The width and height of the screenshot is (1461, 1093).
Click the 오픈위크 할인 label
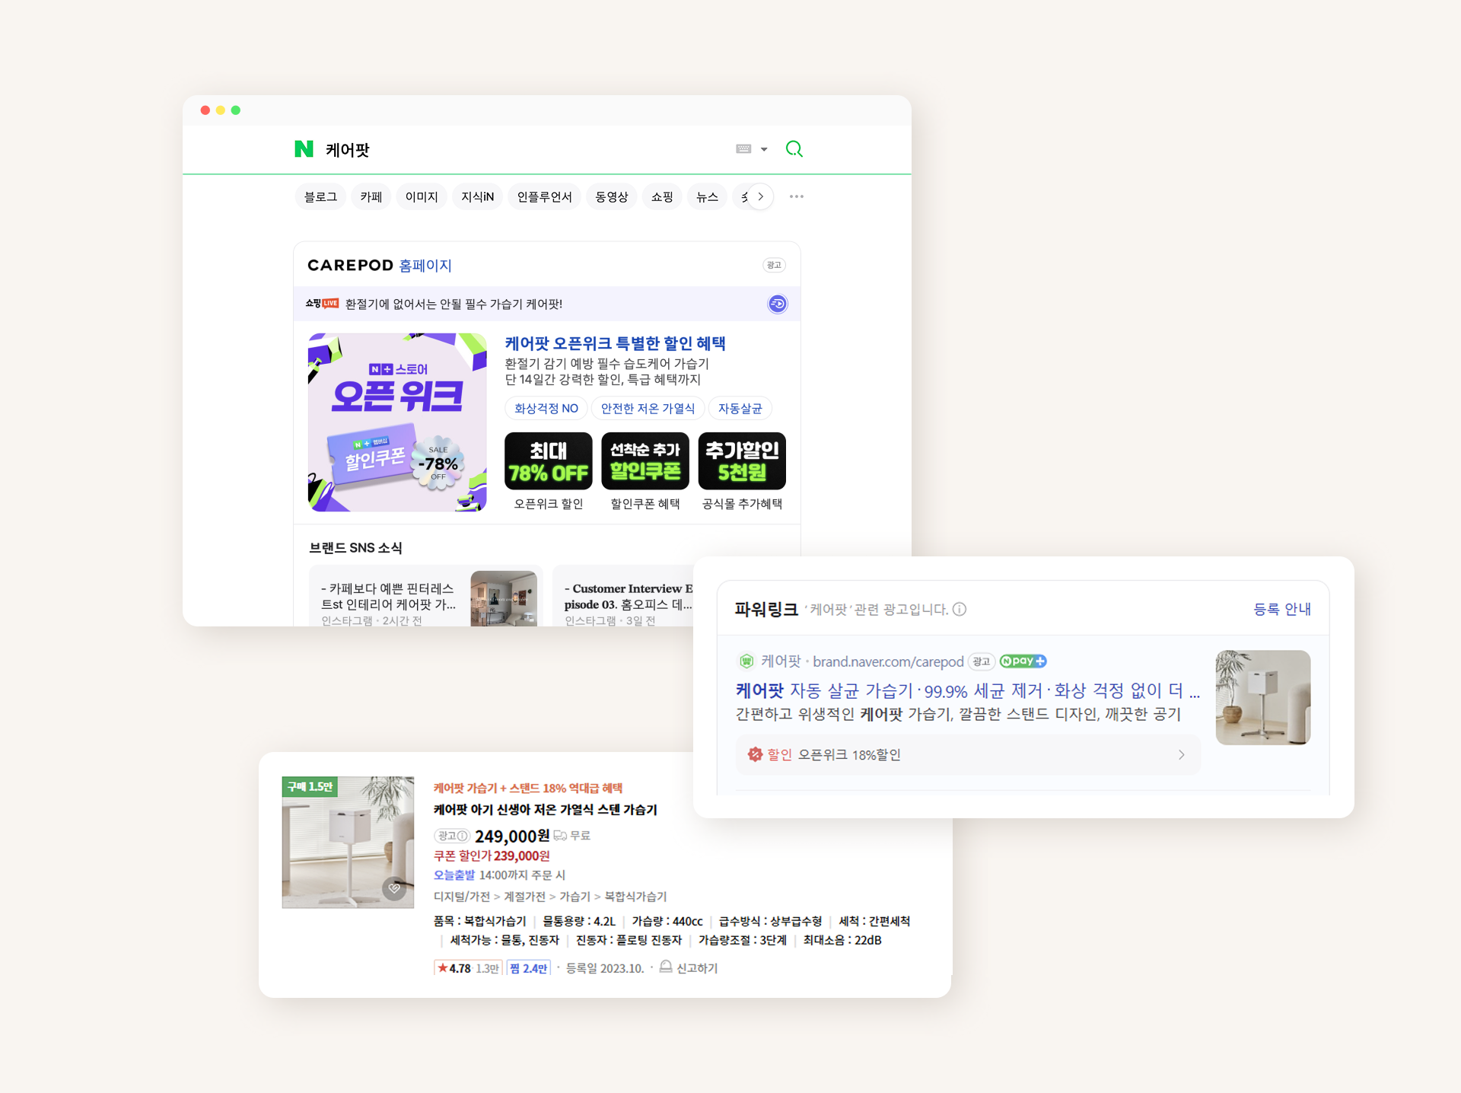coord(549,504)
